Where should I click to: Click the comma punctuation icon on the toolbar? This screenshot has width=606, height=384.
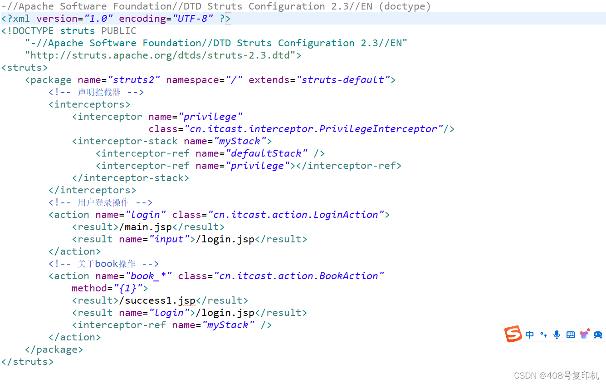[543, 335]
